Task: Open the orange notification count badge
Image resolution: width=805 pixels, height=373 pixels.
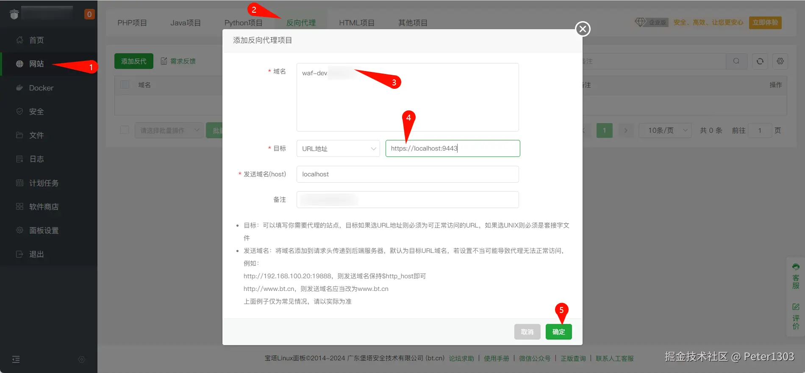Action: tap(89, 14)
